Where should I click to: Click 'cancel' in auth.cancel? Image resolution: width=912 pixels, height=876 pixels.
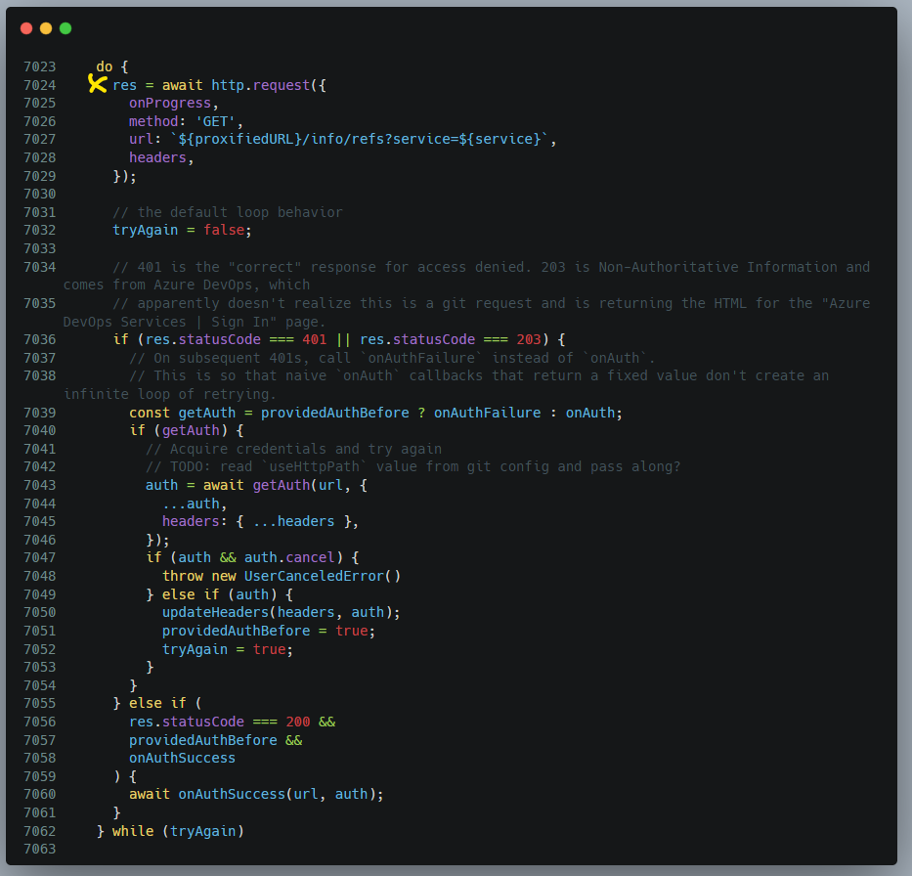[x=310, y=558]
